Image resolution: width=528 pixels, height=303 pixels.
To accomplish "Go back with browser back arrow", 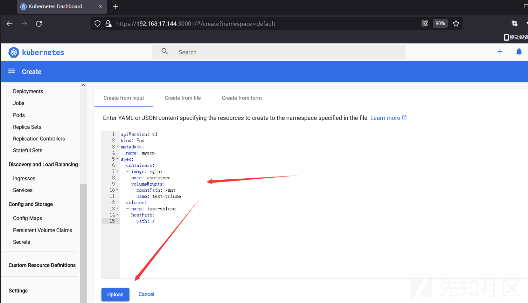I will tap(9, 23).
